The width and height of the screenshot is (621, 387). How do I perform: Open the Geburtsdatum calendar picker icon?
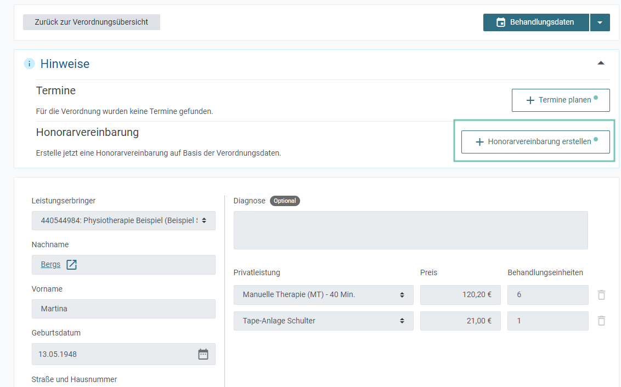[203, 354]
